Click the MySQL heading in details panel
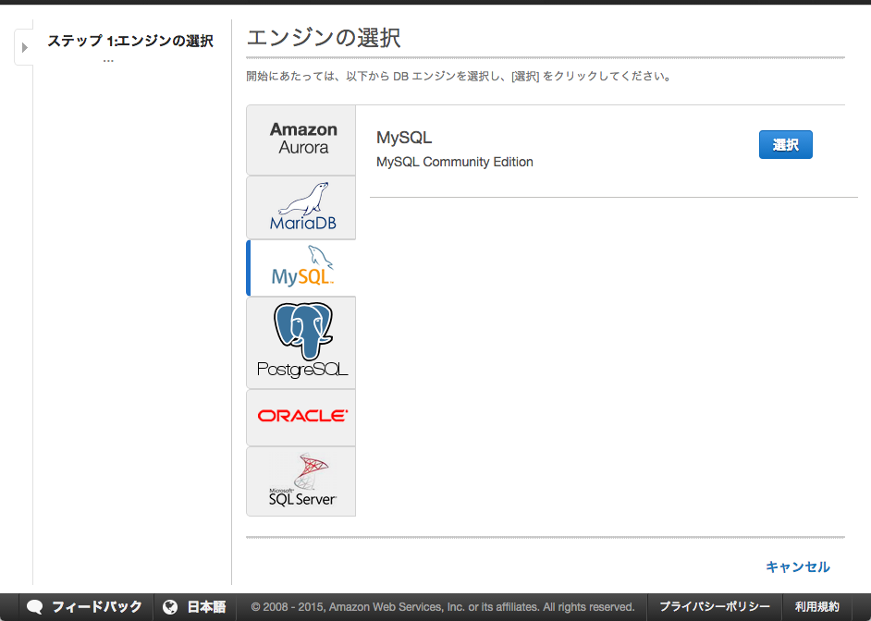The width and height of the screenshot is (871, 621). coord(404,138)
